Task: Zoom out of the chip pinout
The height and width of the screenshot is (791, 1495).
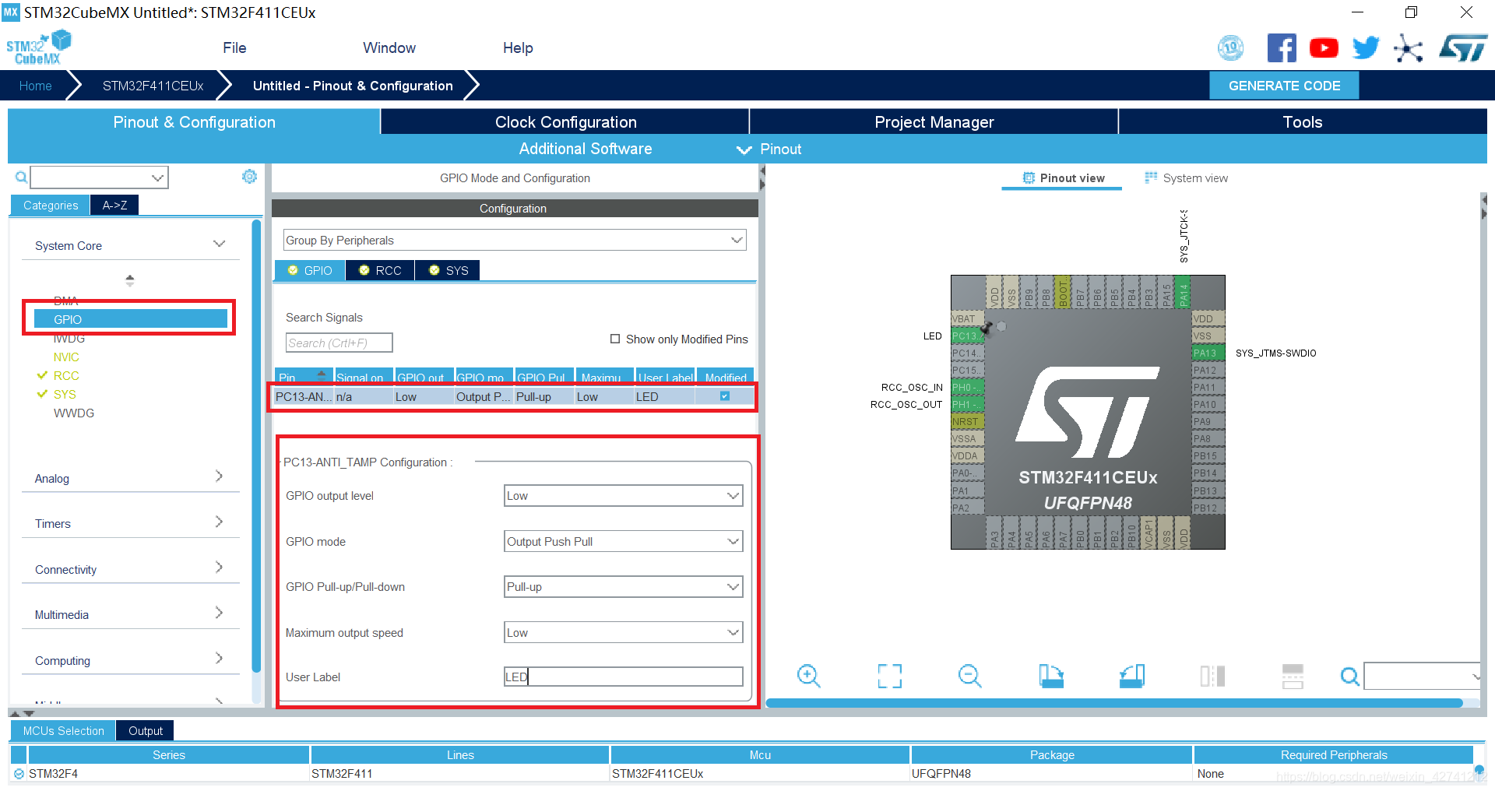Action: [x=969, y=676]
